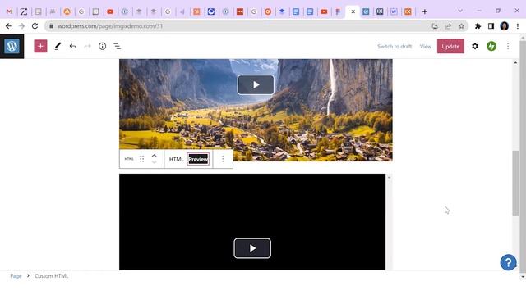This screenshot has height=295, width=526.
Task: Open the blue help question mark
Action: pos(508,262)
